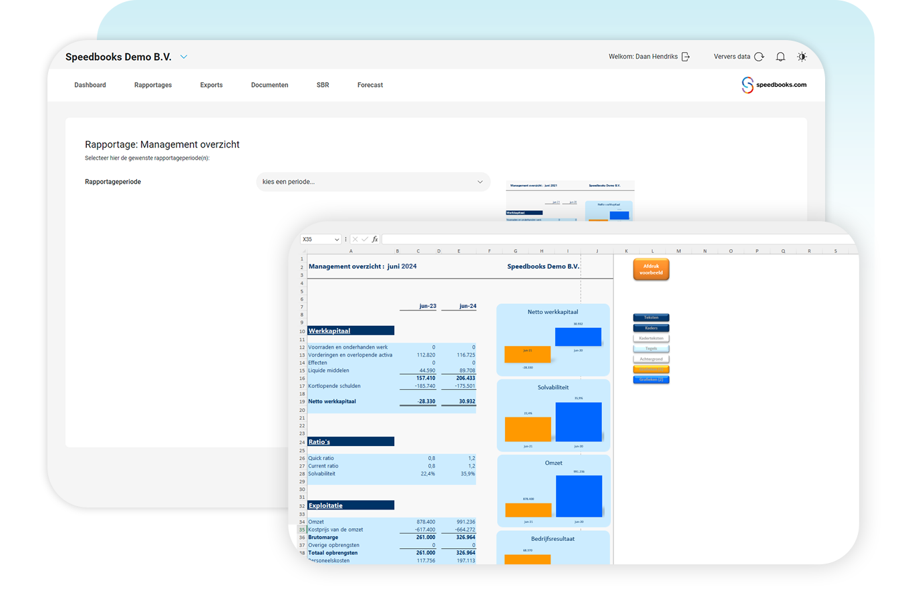
Task: Click the Ververs data refresh icon
Action: pos(759,57)
